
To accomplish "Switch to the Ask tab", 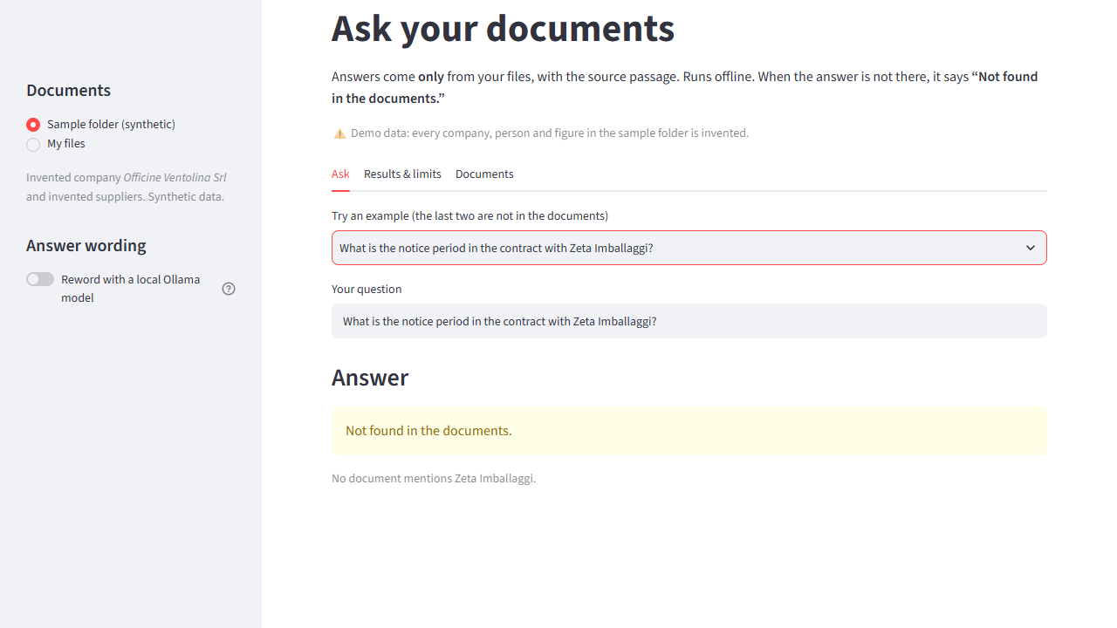I will [x=340, y=174].
